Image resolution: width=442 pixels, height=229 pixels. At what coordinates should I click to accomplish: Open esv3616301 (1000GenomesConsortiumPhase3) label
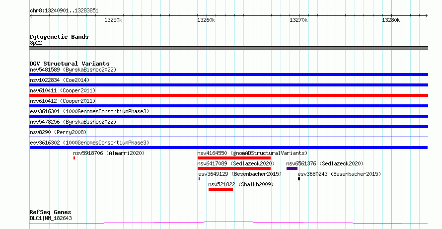tap(89, 111)
